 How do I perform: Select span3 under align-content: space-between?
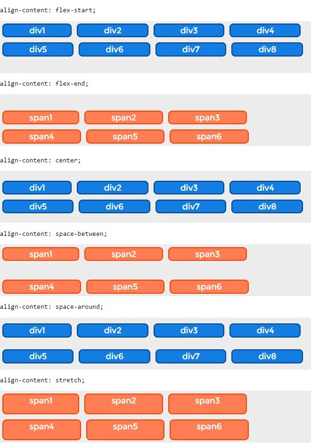pyautogui.click(x=207, y=254)
